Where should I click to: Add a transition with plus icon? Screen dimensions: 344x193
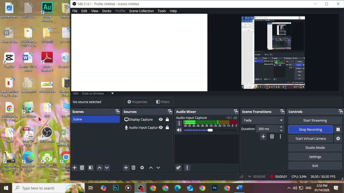(263, 137)
